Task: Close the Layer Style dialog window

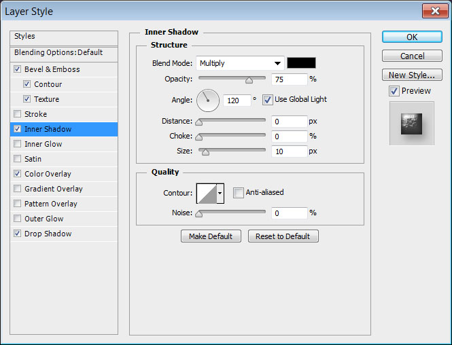Action: (x=433, y=11)
